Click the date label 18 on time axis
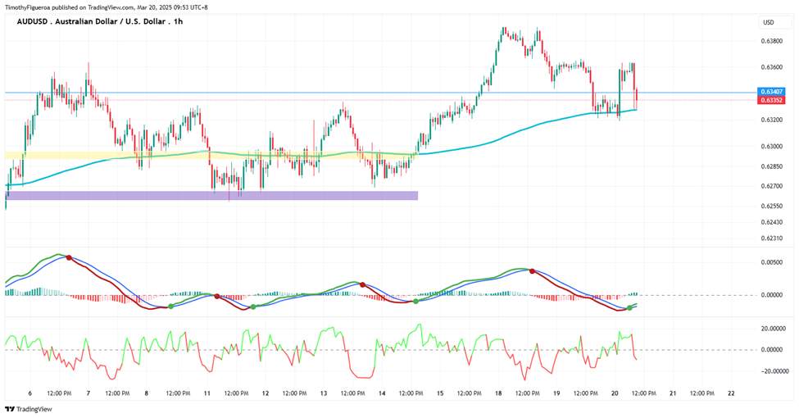799x418 pixels. [x=498, y=393]
